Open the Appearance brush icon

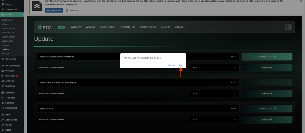pos(2,120)
